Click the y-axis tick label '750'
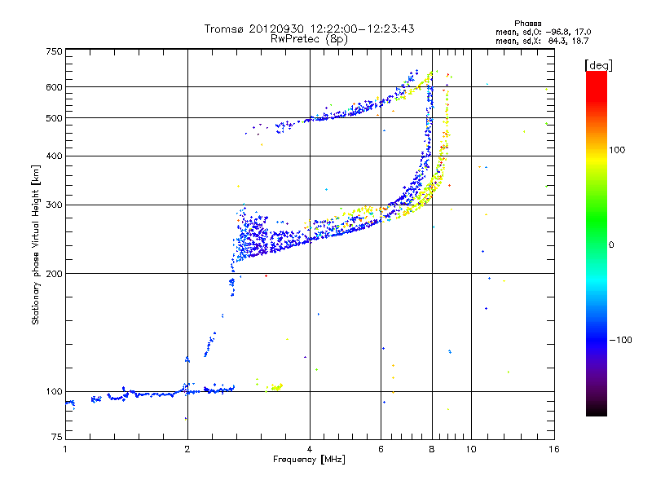Image resolution: width=652 pixels, height=489 pixels. tap(54, 51)
